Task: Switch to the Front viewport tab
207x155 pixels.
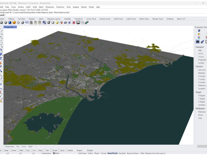Action: (x=24, y=146)
